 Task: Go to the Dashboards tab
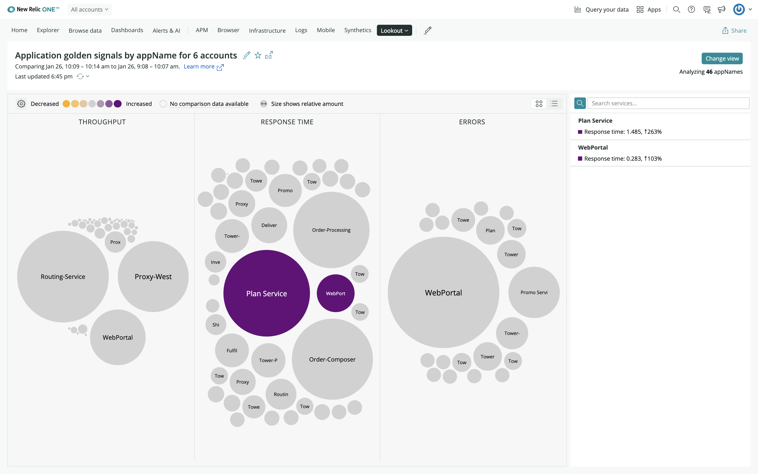tap(127, 30)
